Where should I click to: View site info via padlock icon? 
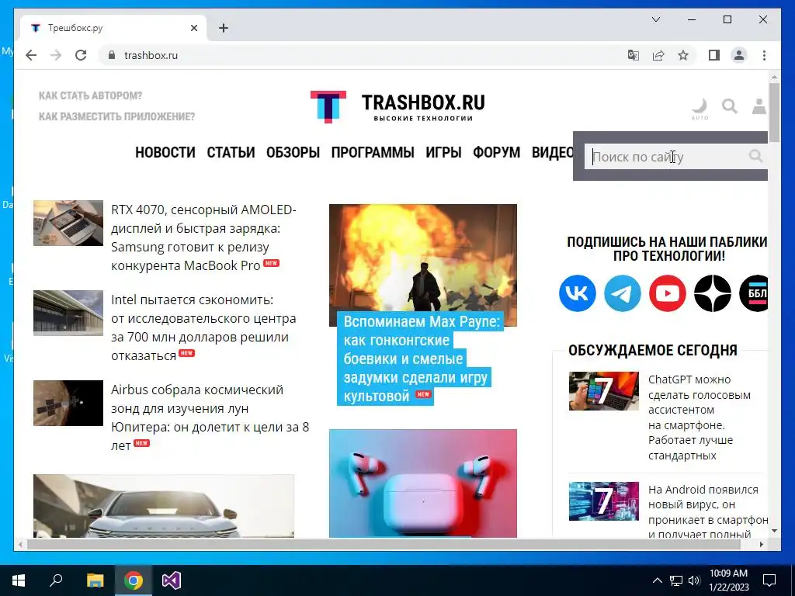[x=112, y=55]
